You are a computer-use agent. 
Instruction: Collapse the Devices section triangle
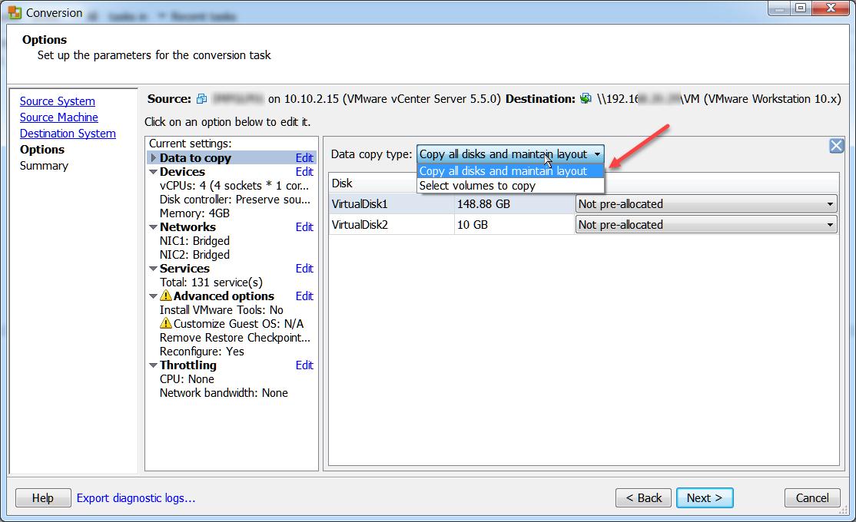click(x=154, y=172)
